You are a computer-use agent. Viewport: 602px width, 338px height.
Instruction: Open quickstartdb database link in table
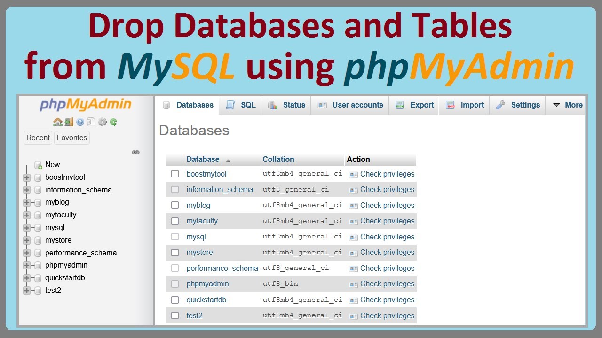206,300
